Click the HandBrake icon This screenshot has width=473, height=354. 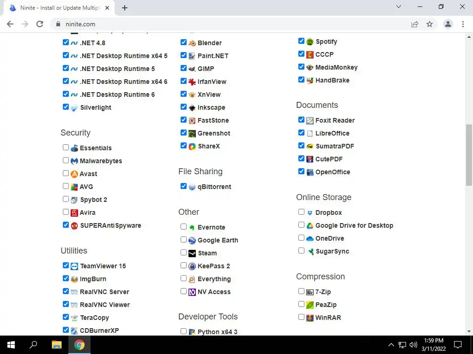(310, 80)
